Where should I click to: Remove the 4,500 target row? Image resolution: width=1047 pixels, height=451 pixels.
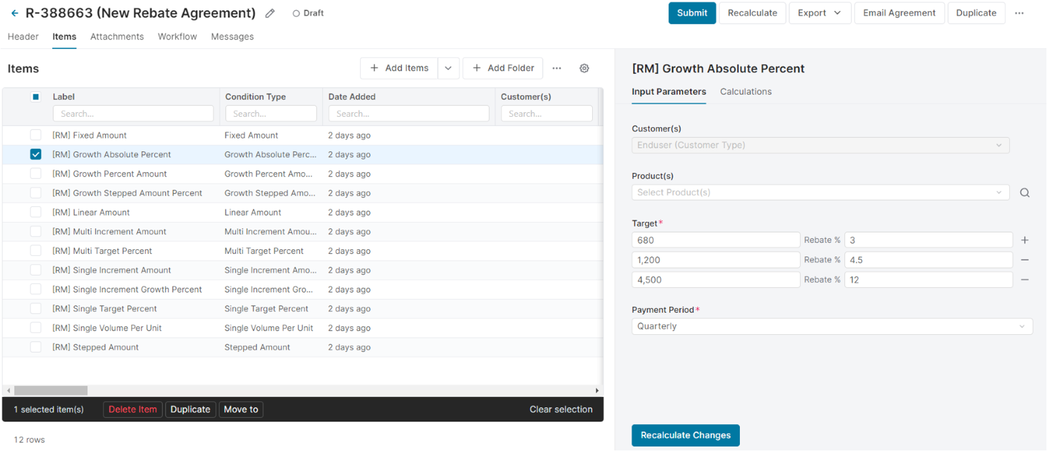point(1024,280)
